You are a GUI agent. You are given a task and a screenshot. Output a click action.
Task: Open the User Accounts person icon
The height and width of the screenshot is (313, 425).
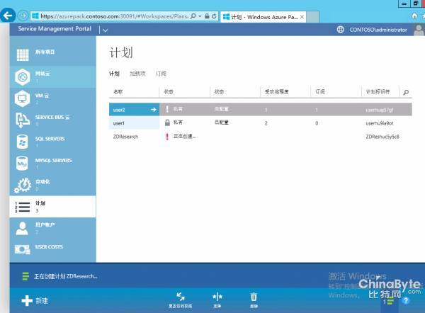pyautogui.click(x=22, y=229)
